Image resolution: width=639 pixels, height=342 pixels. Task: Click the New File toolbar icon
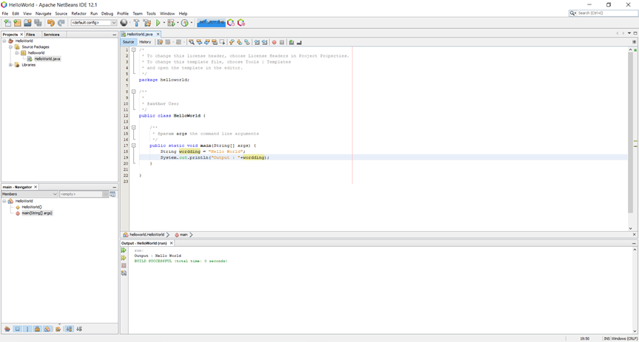7,23
